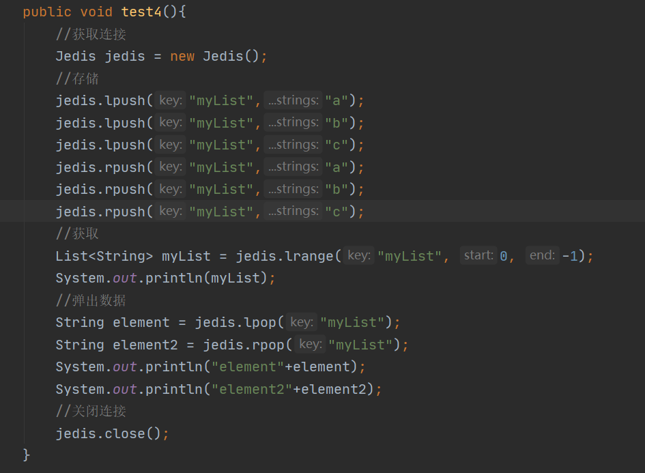This screenshot has height=473, width=645.
Task: Click the //获取 comment line
Action: point(77,234)
